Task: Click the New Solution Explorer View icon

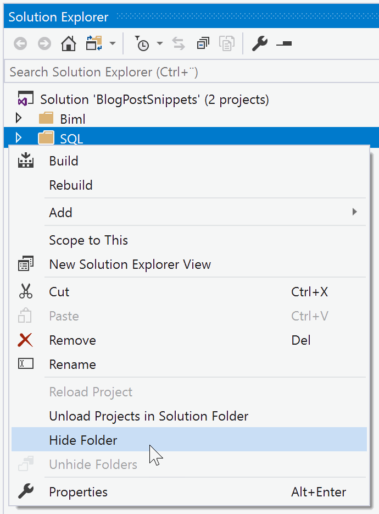Action: tap(25, 264)
